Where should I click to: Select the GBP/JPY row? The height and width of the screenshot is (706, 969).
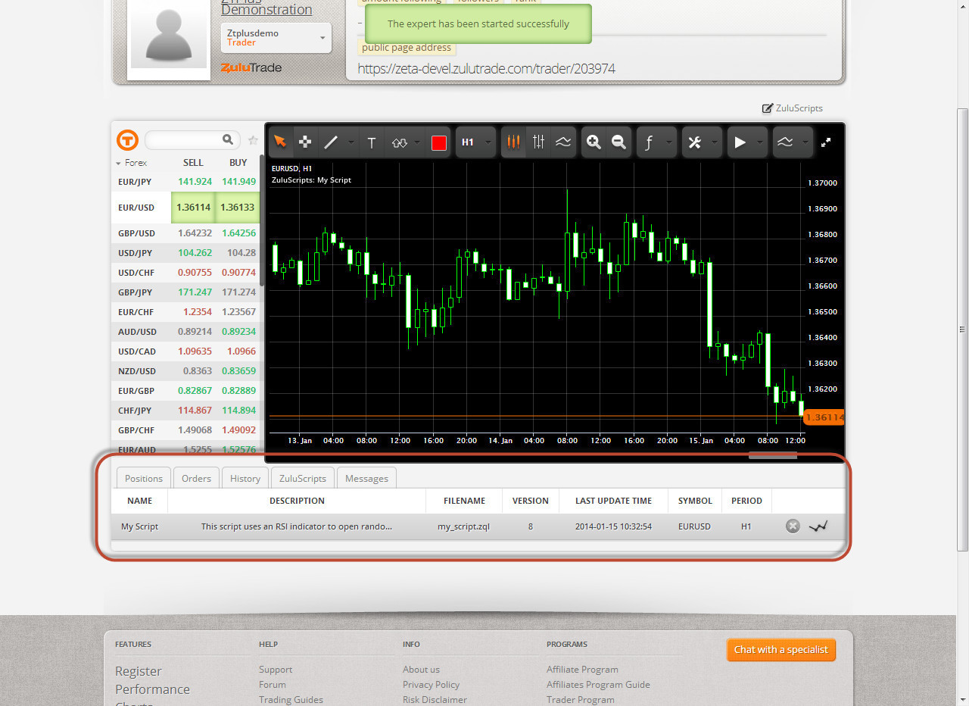click(185, 292)
